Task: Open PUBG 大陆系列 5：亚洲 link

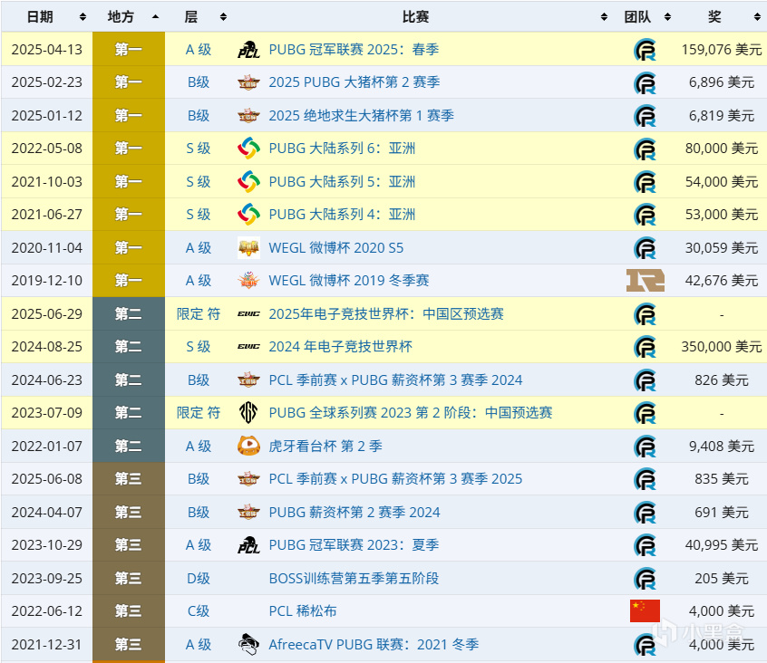Action: point(342,181)
